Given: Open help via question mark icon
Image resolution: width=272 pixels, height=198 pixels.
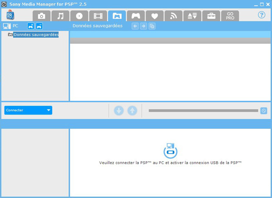Looking at the screenshot, I should point(262,15).
